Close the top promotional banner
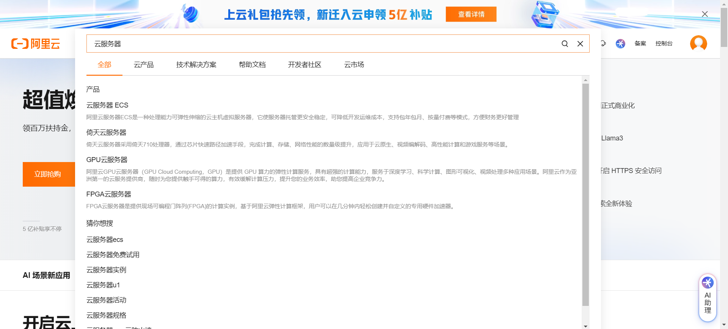728x329 pixels. [704, 14]
